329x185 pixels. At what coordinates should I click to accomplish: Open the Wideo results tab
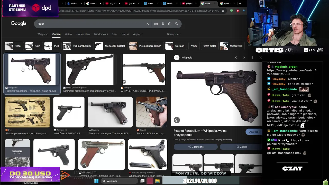click(x=68, y=34)
